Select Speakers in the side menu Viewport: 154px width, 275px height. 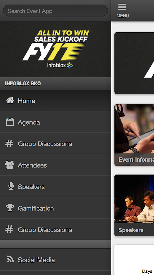[x=55, y=186]
